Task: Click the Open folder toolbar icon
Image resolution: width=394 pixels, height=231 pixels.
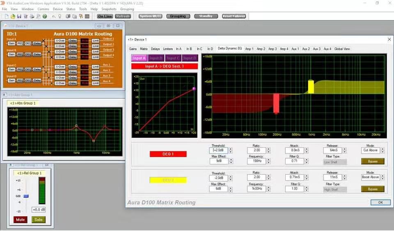Action: [13, 16]
